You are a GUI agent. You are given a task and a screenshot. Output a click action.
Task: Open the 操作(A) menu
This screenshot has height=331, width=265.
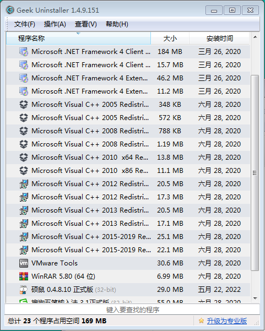(x=55, y=24)
